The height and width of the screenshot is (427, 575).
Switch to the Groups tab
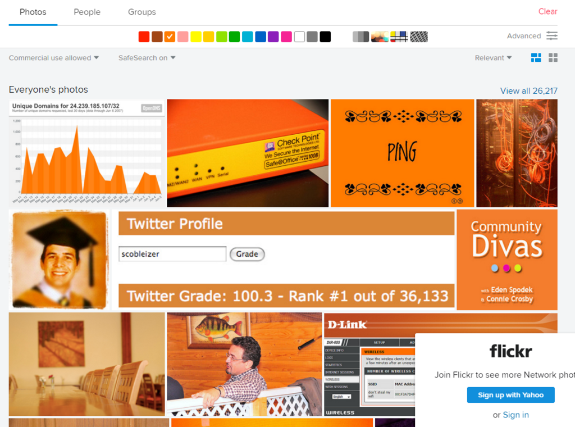(142, 12)
